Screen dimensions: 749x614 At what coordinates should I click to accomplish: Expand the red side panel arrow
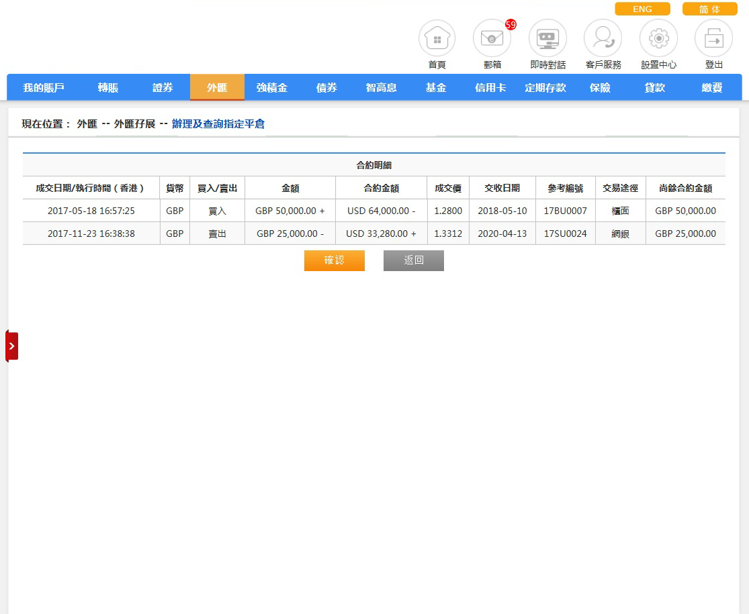tap(11, 346)
